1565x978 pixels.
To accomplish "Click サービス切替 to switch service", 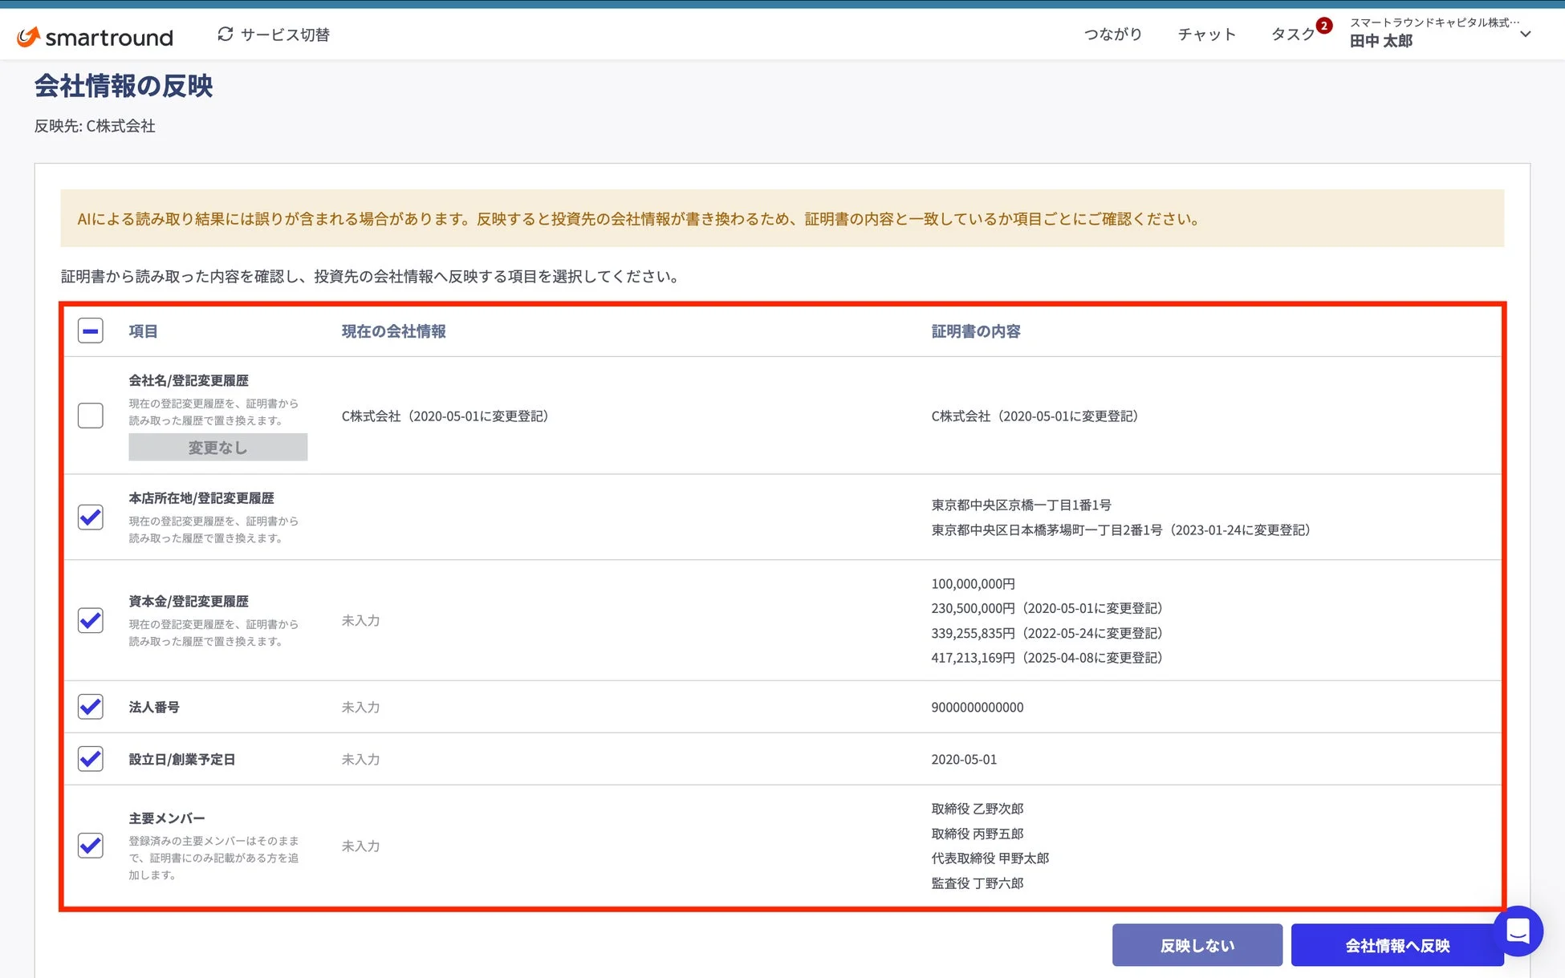I will coord(285,34).
